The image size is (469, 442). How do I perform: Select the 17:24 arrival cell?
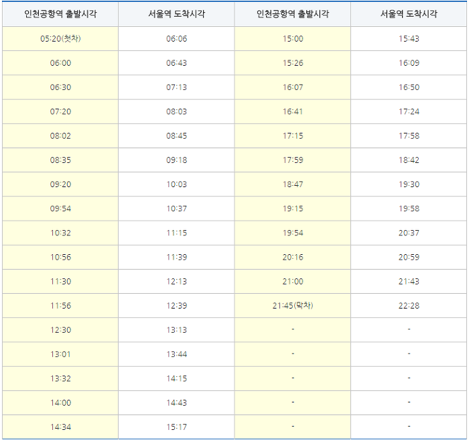pos(409,111)
